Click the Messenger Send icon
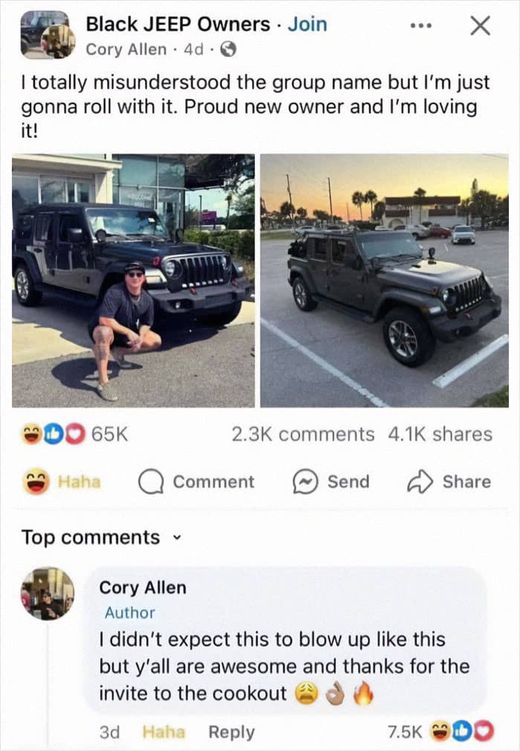The image size is (520, 751). coord(305,482)
